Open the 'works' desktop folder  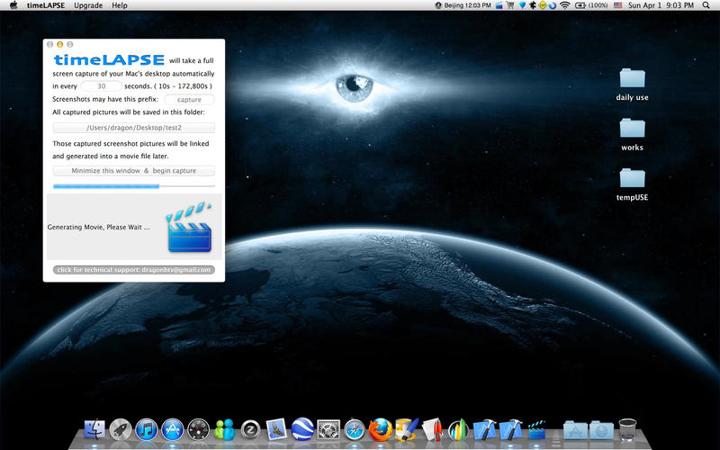click(x=633, y=134)
